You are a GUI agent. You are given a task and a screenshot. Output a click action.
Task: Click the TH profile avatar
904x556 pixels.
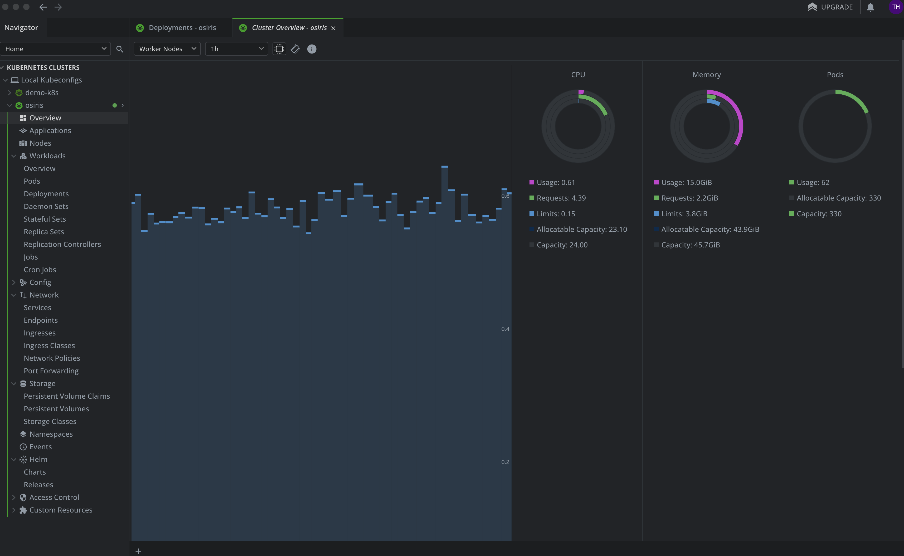tap(895, 7)
